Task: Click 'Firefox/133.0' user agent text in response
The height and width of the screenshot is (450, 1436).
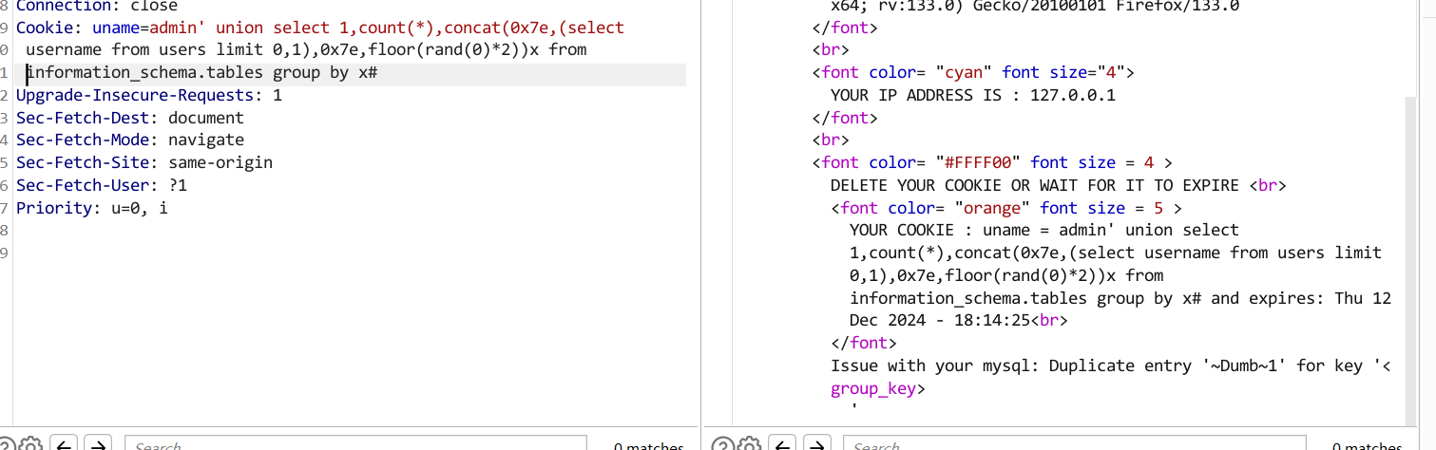Action: (1178, 6)
